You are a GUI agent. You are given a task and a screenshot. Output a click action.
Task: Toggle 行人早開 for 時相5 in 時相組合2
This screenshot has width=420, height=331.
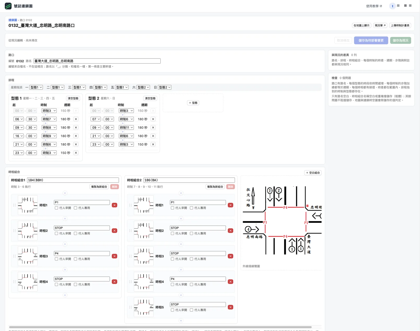pos(172,310)
